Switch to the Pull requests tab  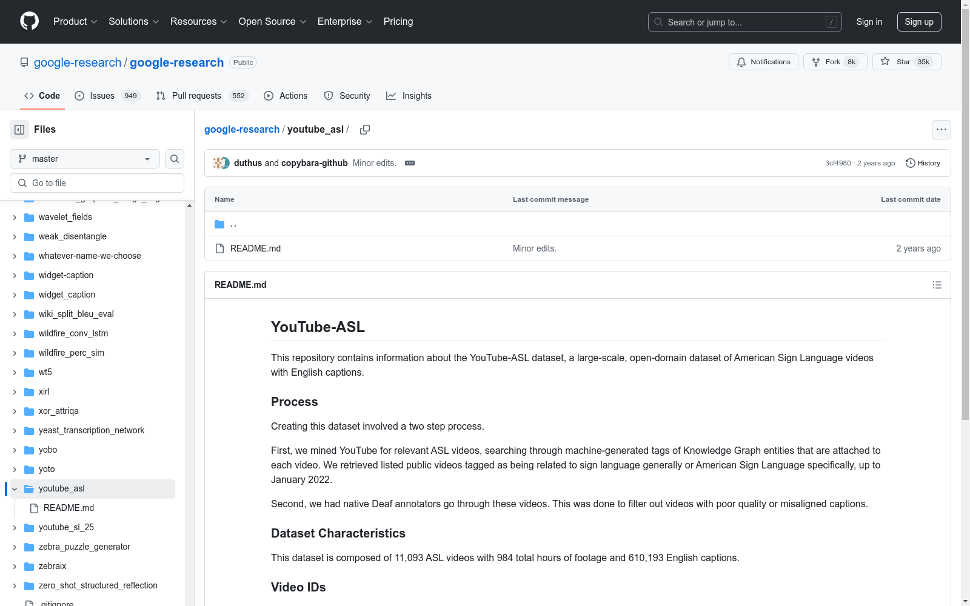point(202,96)
